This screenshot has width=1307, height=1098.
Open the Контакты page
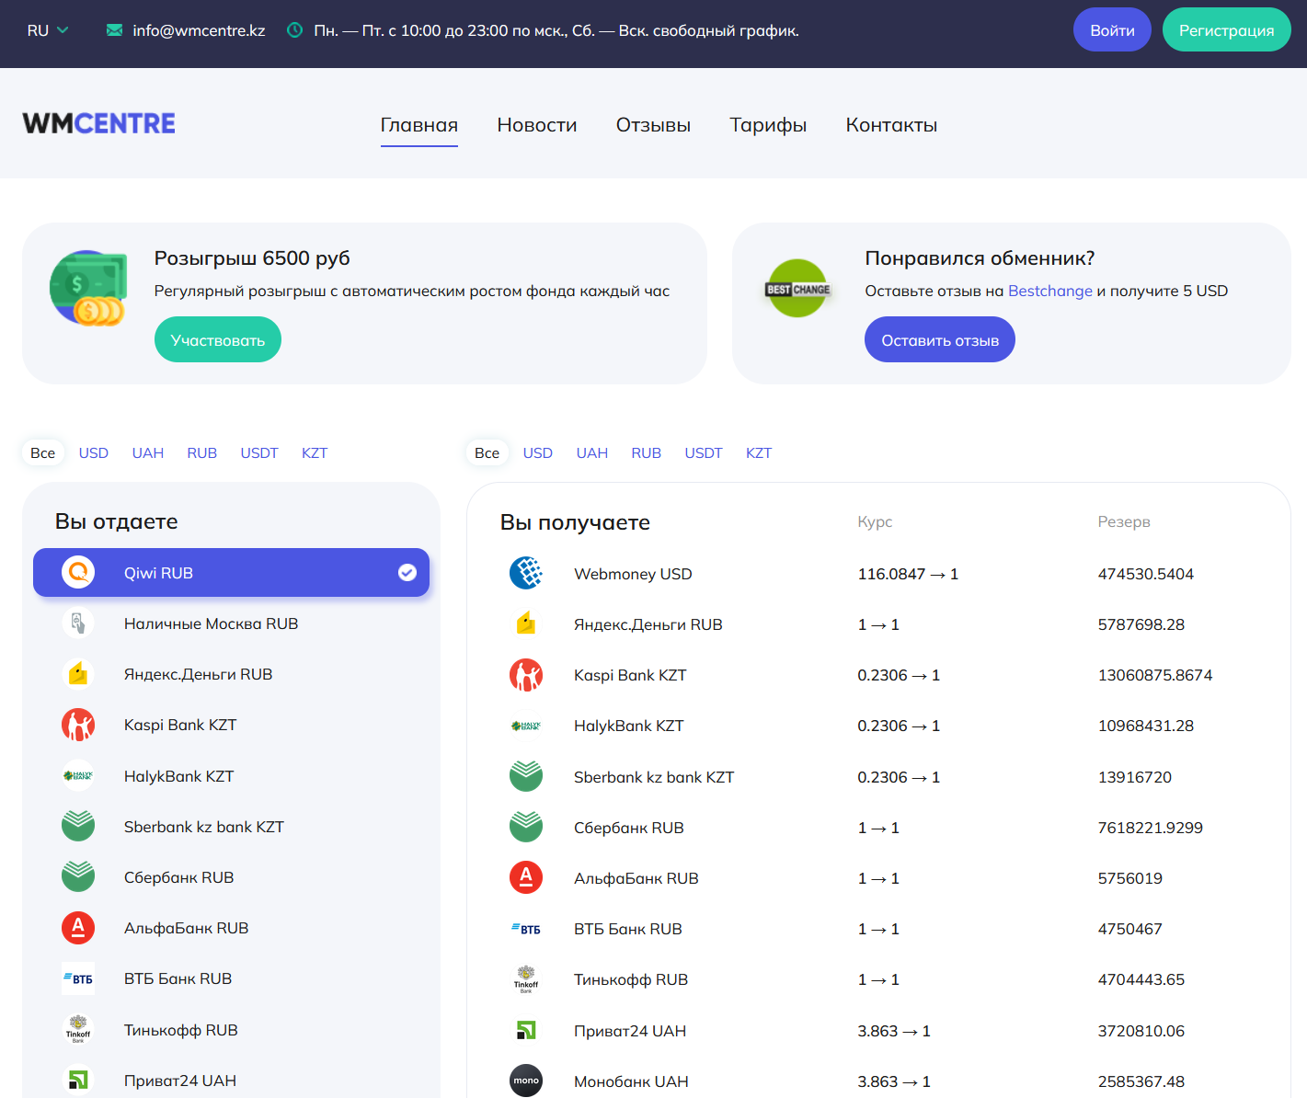(891, 125)
